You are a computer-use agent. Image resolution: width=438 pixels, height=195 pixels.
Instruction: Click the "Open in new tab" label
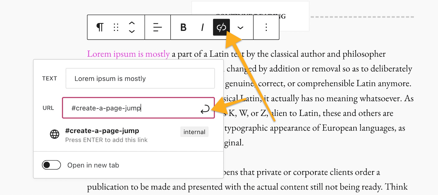[x=93, y=165]
